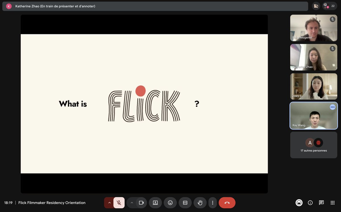Start presenting your screen
Viewport: 341px width, 212px height.
coord(155,203)
